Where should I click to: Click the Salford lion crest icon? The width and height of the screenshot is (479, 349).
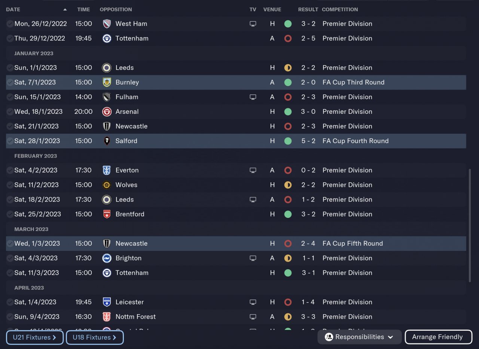tap(107, 141)
